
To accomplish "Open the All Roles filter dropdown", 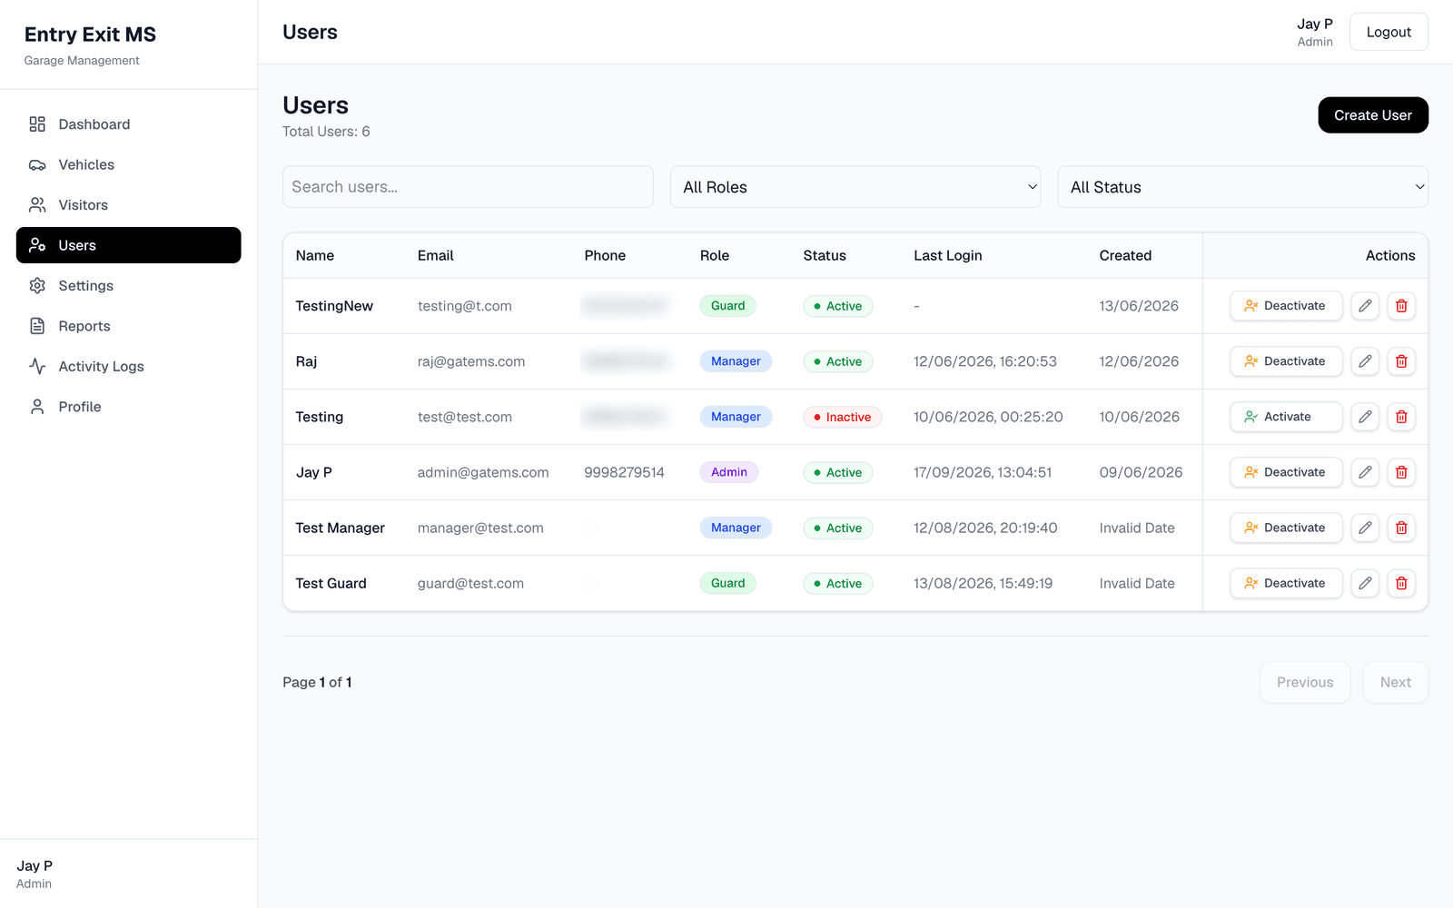I will coord(855,187).
